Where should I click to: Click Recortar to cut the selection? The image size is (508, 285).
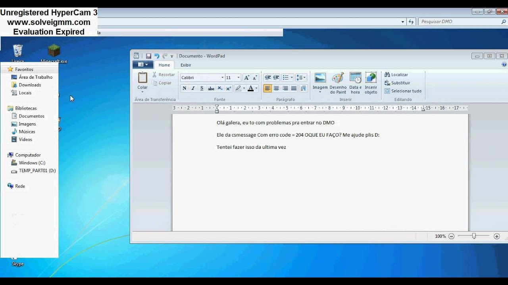[x=164, y=74]
